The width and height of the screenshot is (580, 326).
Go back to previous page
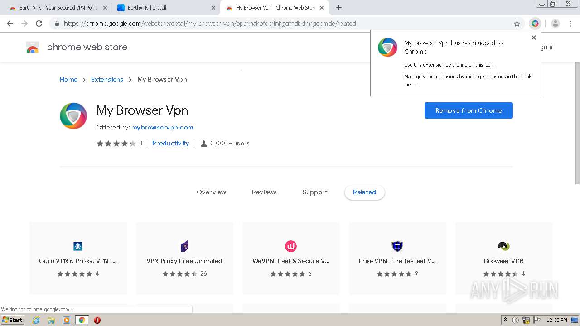(x=10, y=24)
